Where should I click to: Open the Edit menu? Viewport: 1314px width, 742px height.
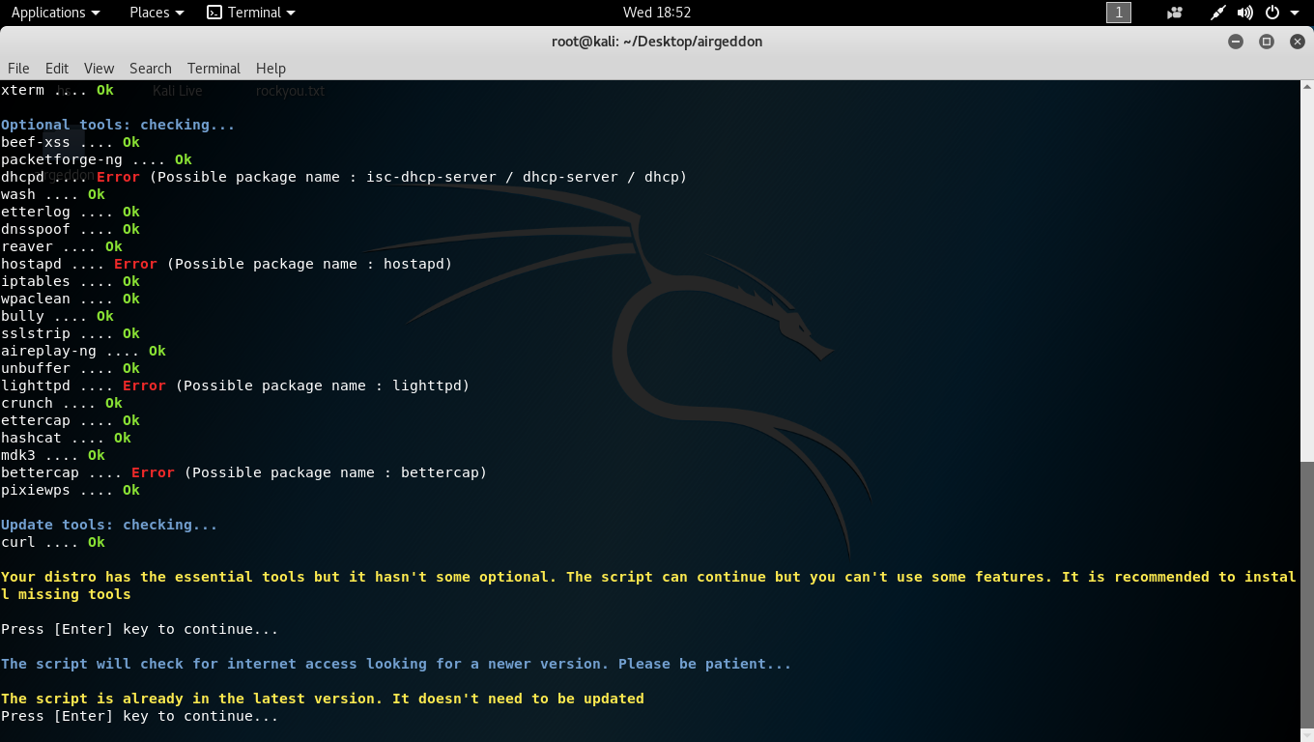coord(57,68)
